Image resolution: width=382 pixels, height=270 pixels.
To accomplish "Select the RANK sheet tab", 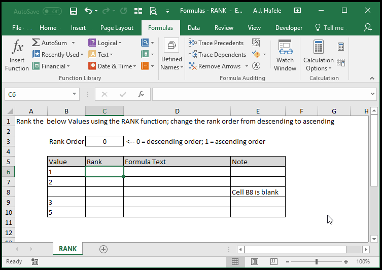I will (x=68, y=249).
